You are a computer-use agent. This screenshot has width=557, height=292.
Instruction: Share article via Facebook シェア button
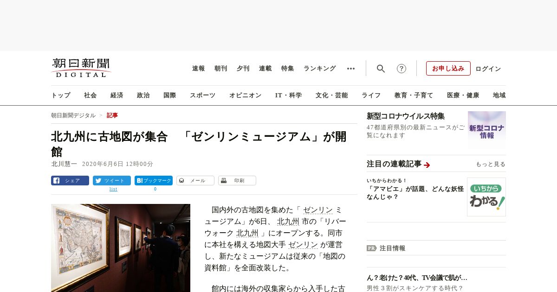(x=70, y=181)
